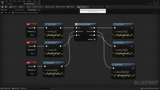Click the Stop play session button

point(83,7)
